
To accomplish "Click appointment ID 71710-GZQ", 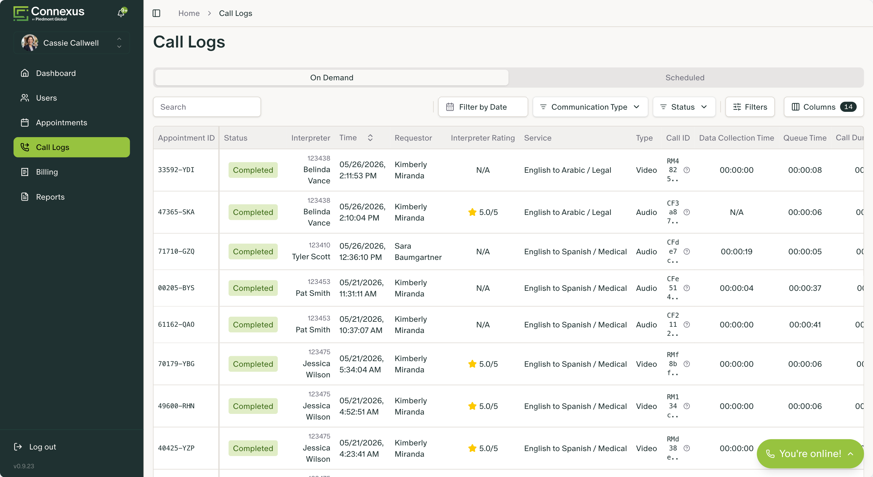I will [176, 251].
